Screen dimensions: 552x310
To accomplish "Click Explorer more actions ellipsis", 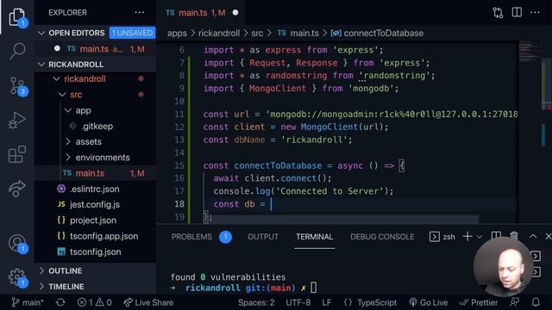I will pyautogui.click(x=140, y=13).
